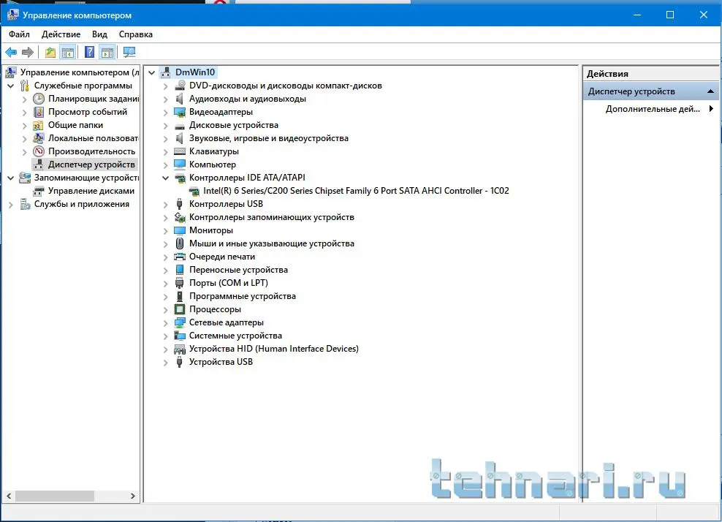Image resolution: width=722 pixels, height=522 pixels.
Task: Click the Устройства HID icon
Action: point(180,349)
